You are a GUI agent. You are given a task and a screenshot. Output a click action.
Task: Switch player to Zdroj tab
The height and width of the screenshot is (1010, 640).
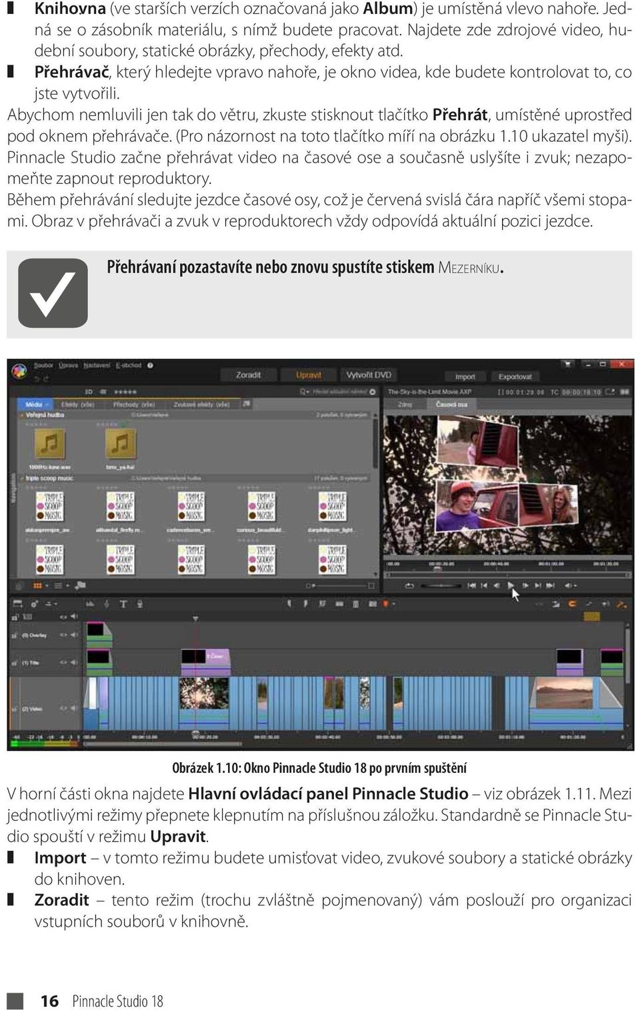point(405,404)
